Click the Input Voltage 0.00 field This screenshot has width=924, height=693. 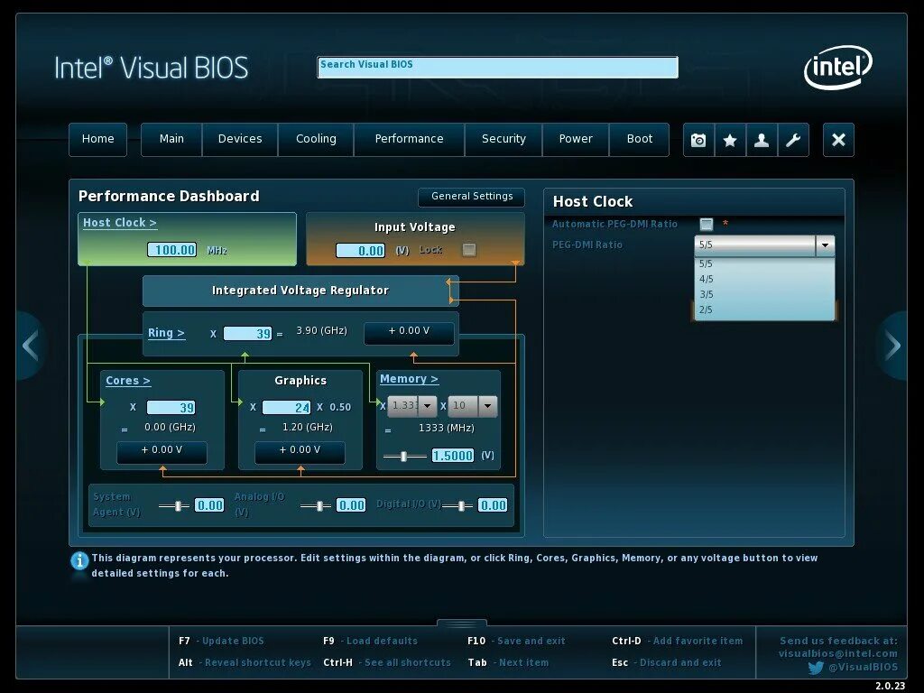click(x=361, y=251)
